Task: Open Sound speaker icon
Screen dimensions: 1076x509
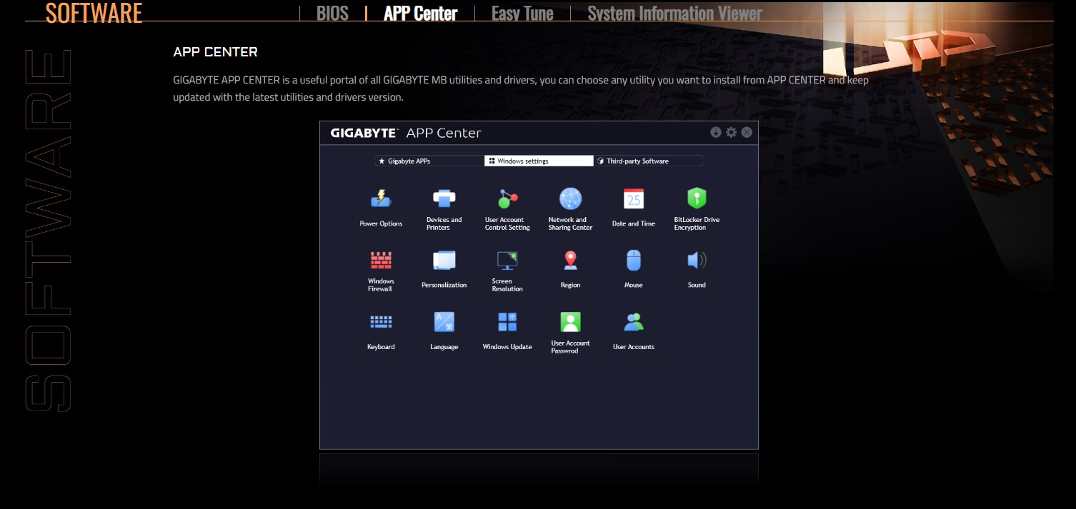Action: click(697, 260)
